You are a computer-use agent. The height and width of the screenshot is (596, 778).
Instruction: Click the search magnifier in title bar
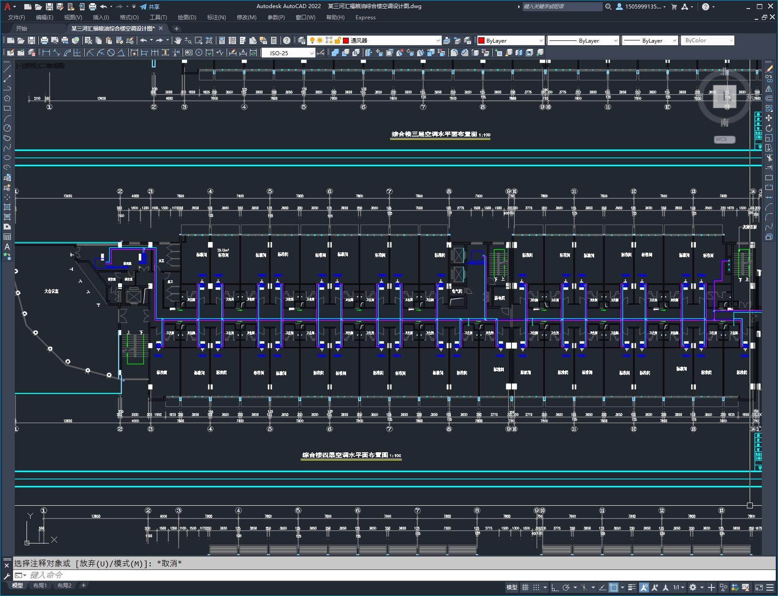[608, 7]
